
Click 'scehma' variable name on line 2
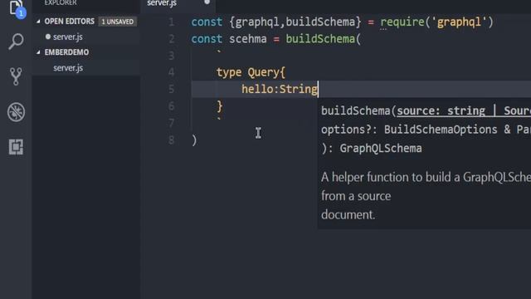pyautogui.click(x=248, y=39)
